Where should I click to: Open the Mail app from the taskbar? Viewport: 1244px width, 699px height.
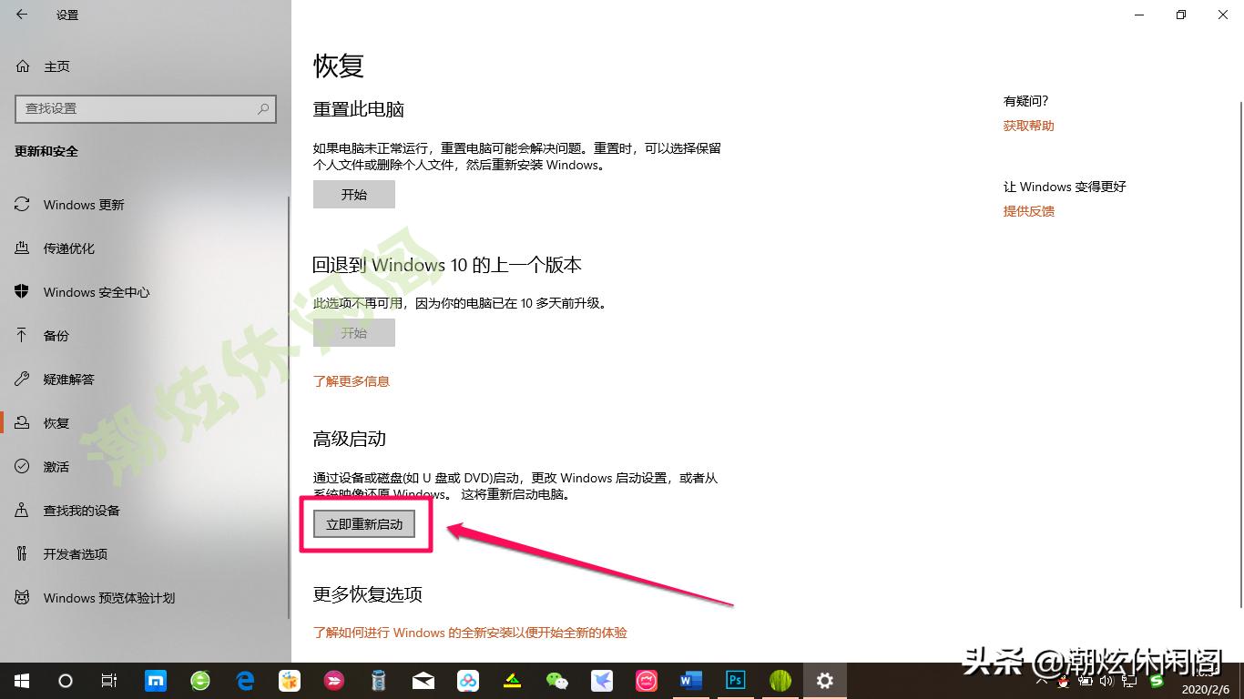(x=423, y=681)
